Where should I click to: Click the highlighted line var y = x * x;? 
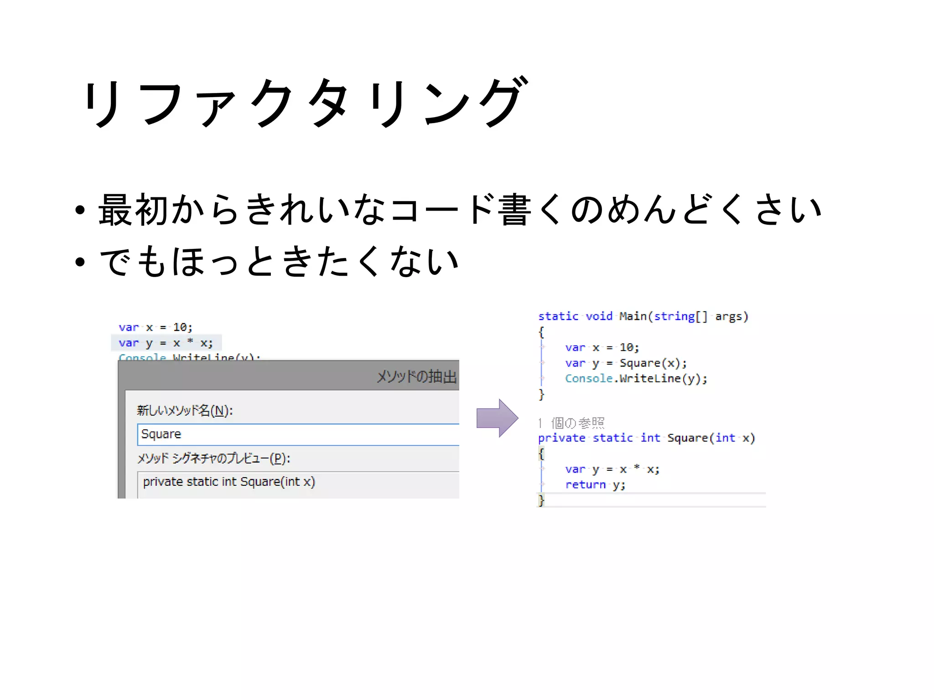tap(166, 343)
